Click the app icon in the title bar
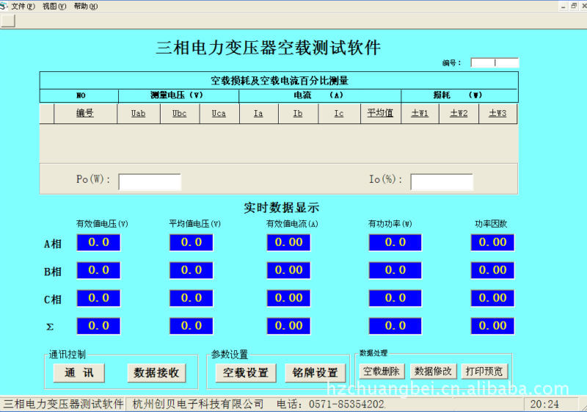This screenshot has height=412, width=587. click(x=4, y=6)
